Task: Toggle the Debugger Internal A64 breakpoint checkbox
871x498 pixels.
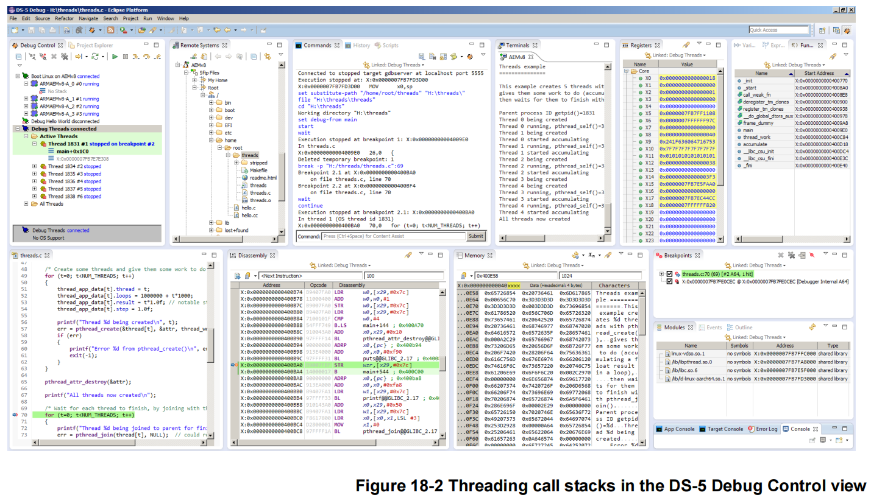Action: pos(669,282)
